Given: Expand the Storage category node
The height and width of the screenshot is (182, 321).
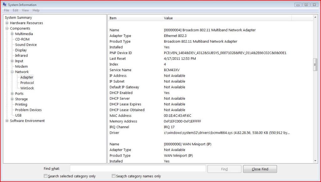Looking at the screenshot, I should click(x=12, y=99).
